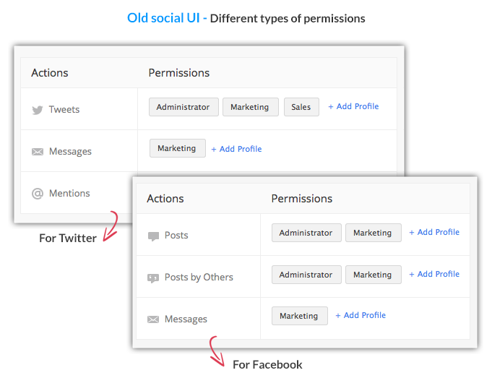Click the envelope icon in Twitter Messages row
Screen dimensions: 492x378
coord(38,152)
